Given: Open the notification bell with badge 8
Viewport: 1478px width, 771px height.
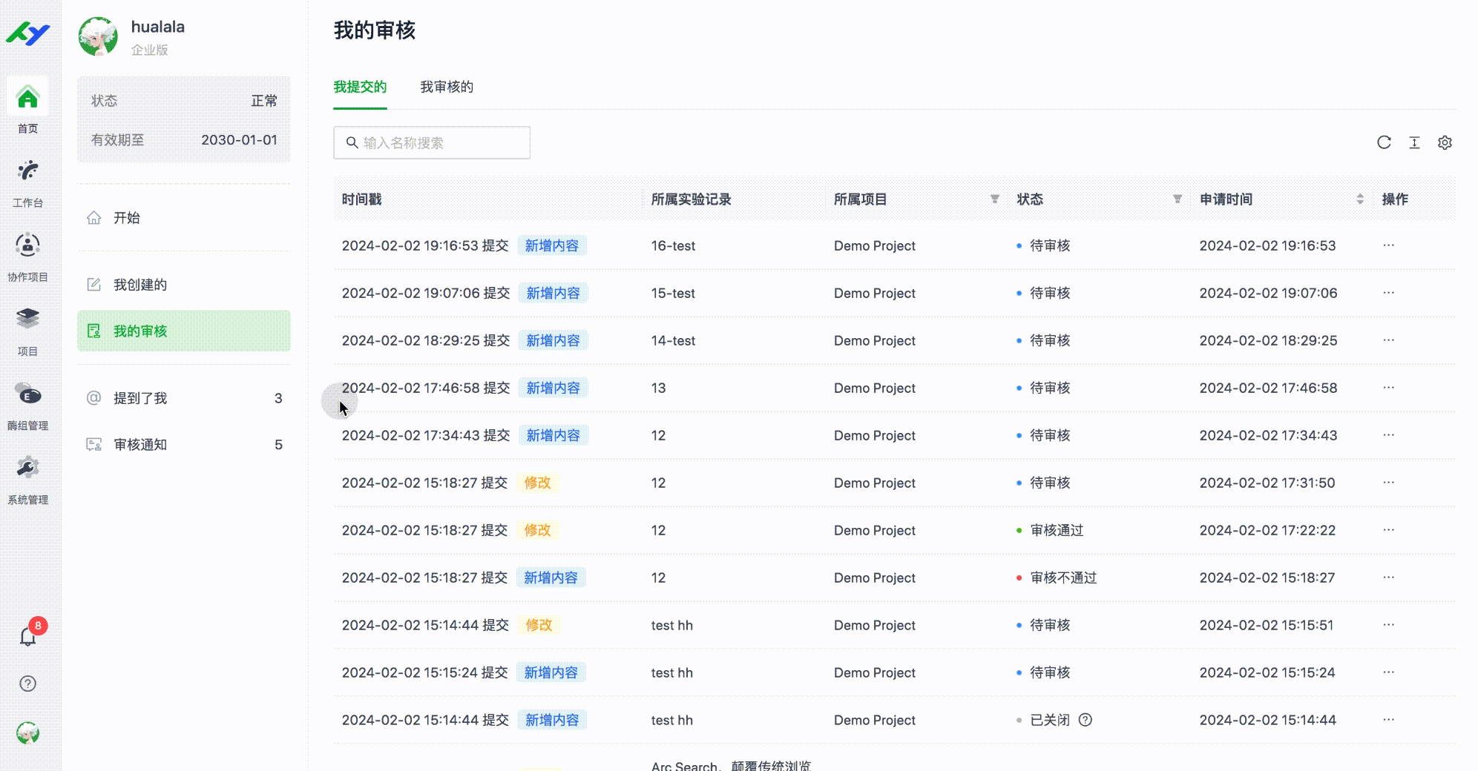Looking at the screenshot, I should click(27, 636).
